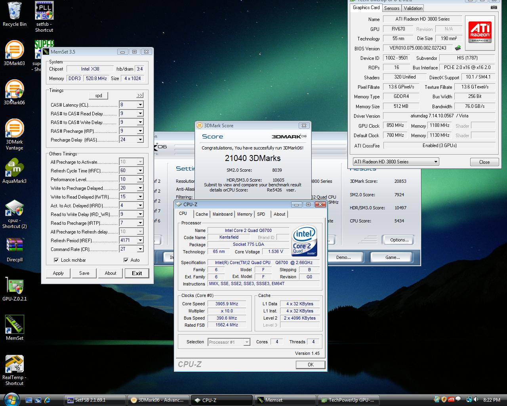Launch the cpuz Shortcut (2) icon
The width and height of the screenshot is (507, 406).
[x=14, y=214]
